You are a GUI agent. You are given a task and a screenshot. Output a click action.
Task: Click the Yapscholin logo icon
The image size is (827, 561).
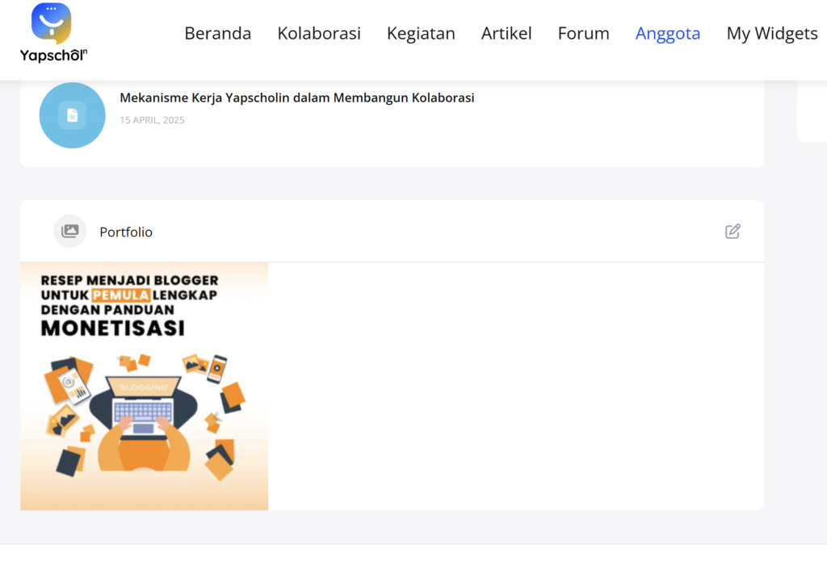tap(51, 23)
